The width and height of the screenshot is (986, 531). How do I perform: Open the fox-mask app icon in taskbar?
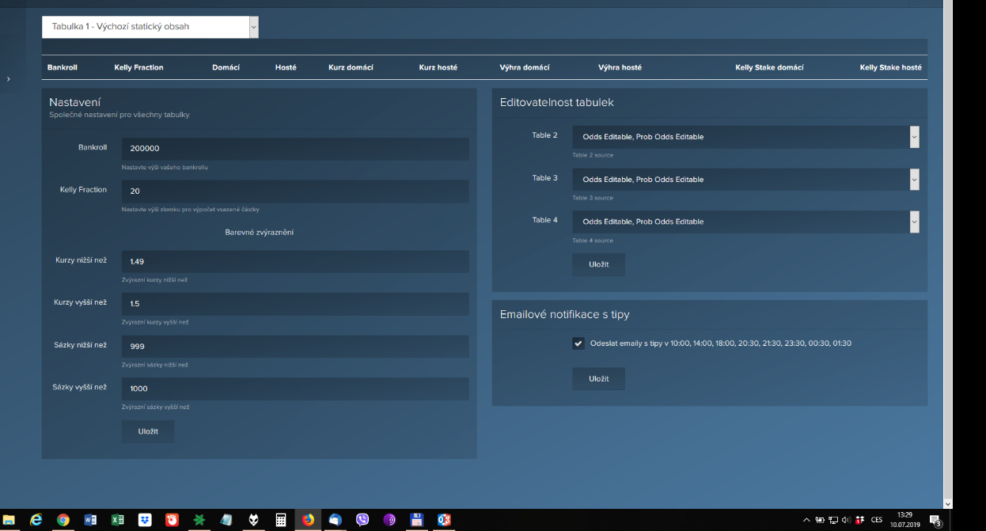[x=253, y=520]
